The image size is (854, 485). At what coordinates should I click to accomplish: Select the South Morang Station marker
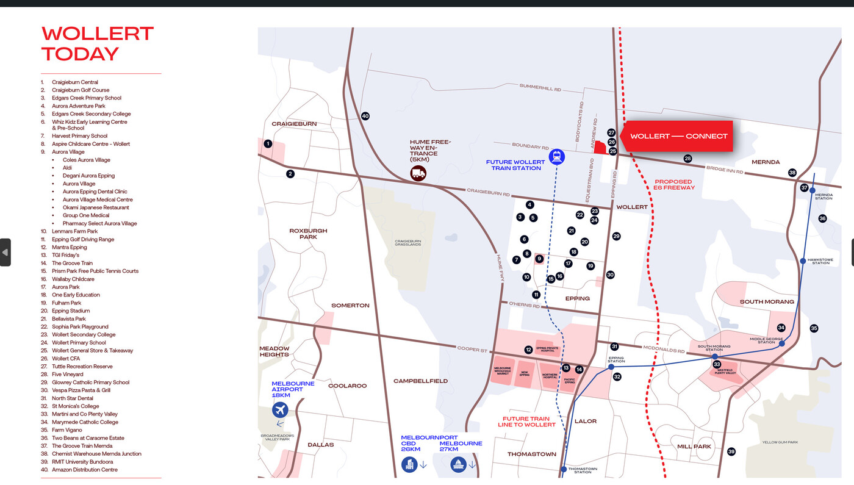coord(714,356)
